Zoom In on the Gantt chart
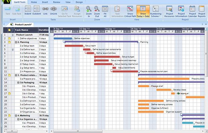The width and height of the screenshot is (208, 133). click(89, 9)
